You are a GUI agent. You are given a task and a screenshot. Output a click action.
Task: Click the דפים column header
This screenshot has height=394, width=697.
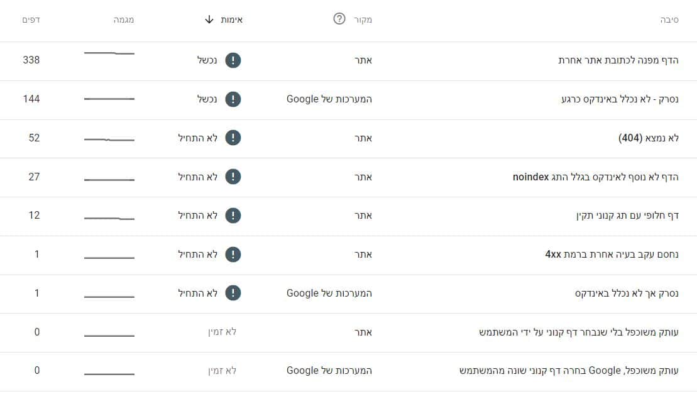tap(31, 19)
